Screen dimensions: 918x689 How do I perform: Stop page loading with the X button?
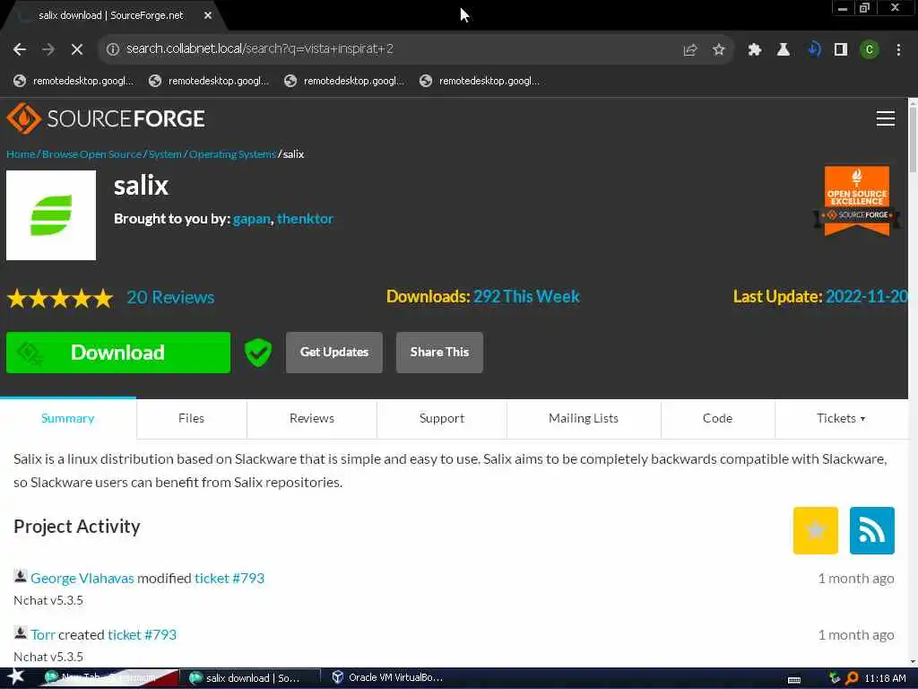77,49
